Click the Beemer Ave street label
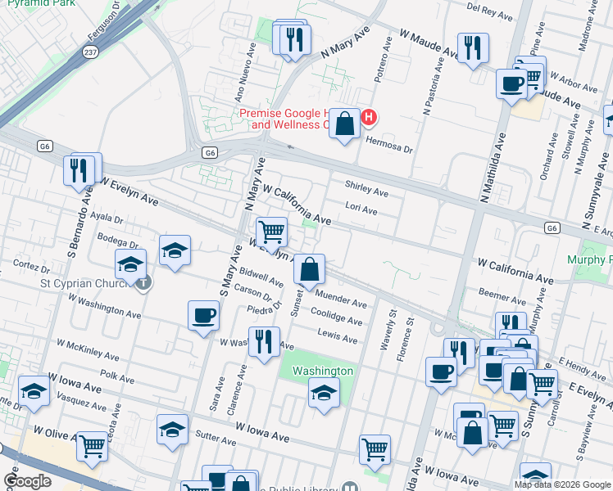 point(502,296)
